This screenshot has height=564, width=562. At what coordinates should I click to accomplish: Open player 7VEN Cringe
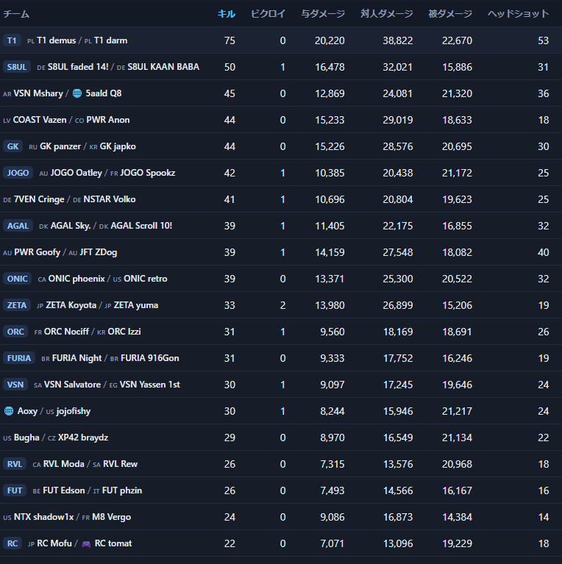coord(39,199)
